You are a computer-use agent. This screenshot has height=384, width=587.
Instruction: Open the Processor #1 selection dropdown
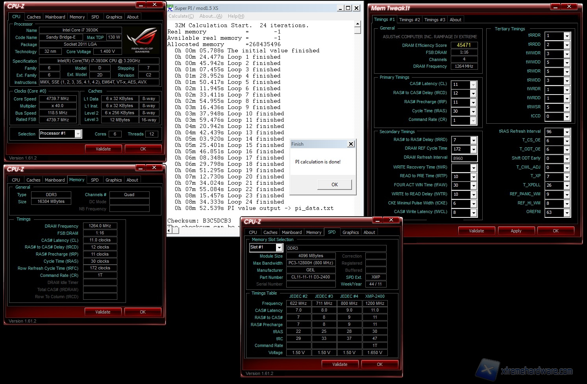tap(78, 134)
